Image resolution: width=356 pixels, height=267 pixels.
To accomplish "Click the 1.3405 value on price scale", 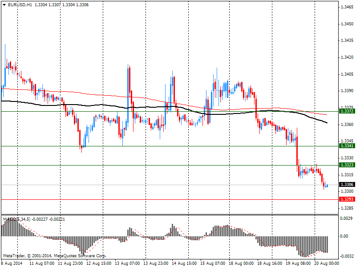I will 347,74.
